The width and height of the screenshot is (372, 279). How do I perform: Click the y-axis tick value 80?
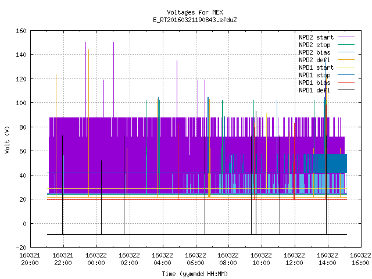[x=23, y=127]
